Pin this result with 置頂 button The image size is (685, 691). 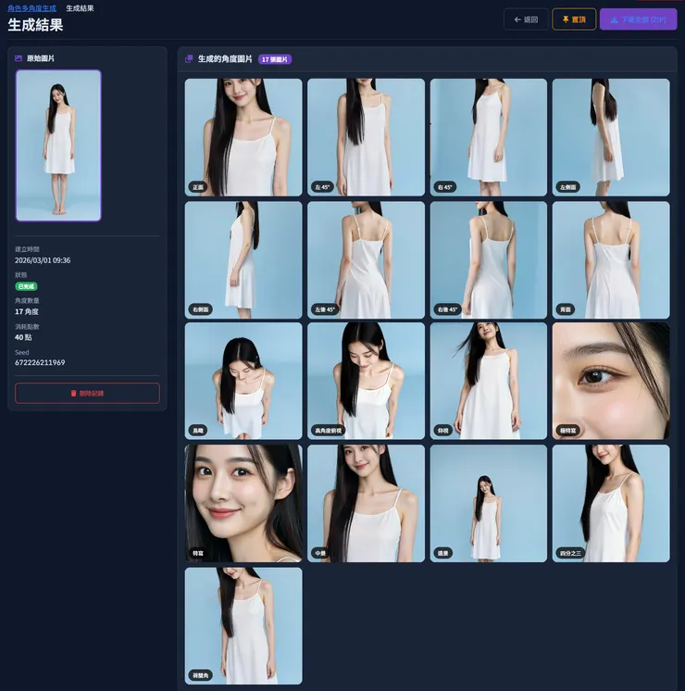[x=574, y=19]
